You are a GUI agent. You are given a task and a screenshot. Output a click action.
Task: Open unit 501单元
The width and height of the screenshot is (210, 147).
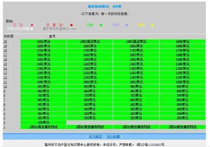pyautogui.click(x=44, y=104)
